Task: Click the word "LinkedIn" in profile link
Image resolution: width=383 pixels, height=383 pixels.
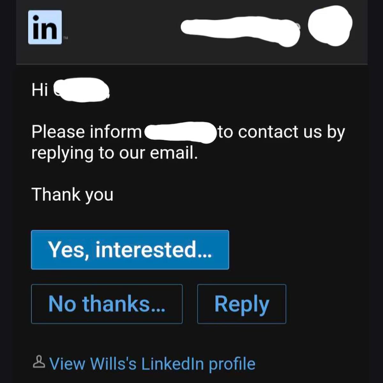Action: coord(172,364)
